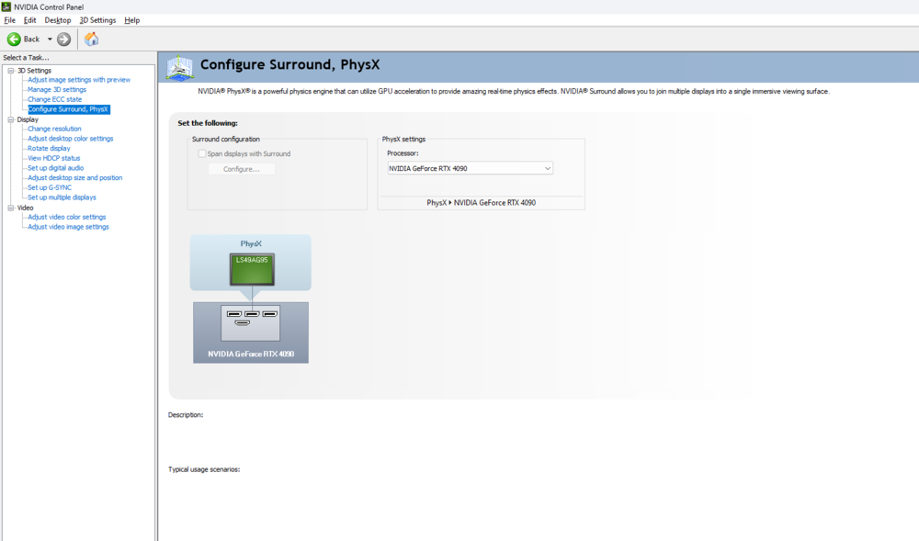Select the LS49AG95 monitor icon
The image size is (919, 541).
coord(252,269)
